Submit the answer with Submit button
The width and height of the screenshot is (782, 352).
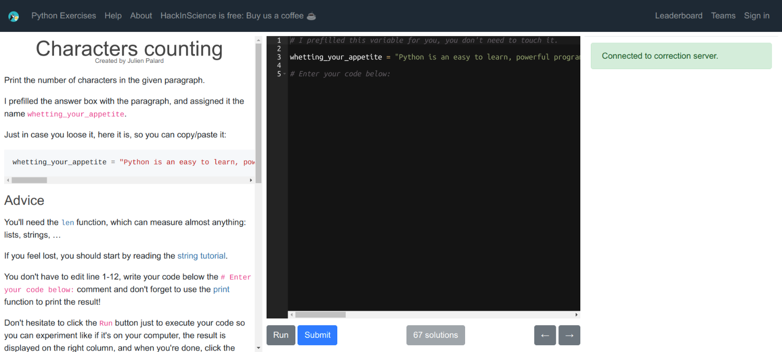[x=317, y=335]
